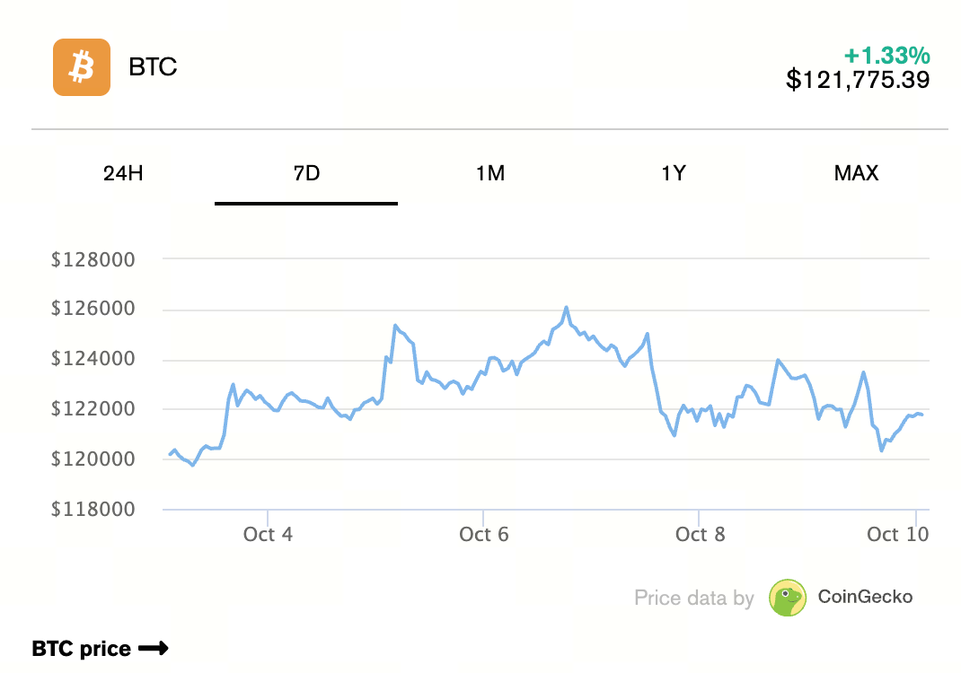Switch to the 1M chart range
This screenshot has width=961, height=673.
[490, 173]
